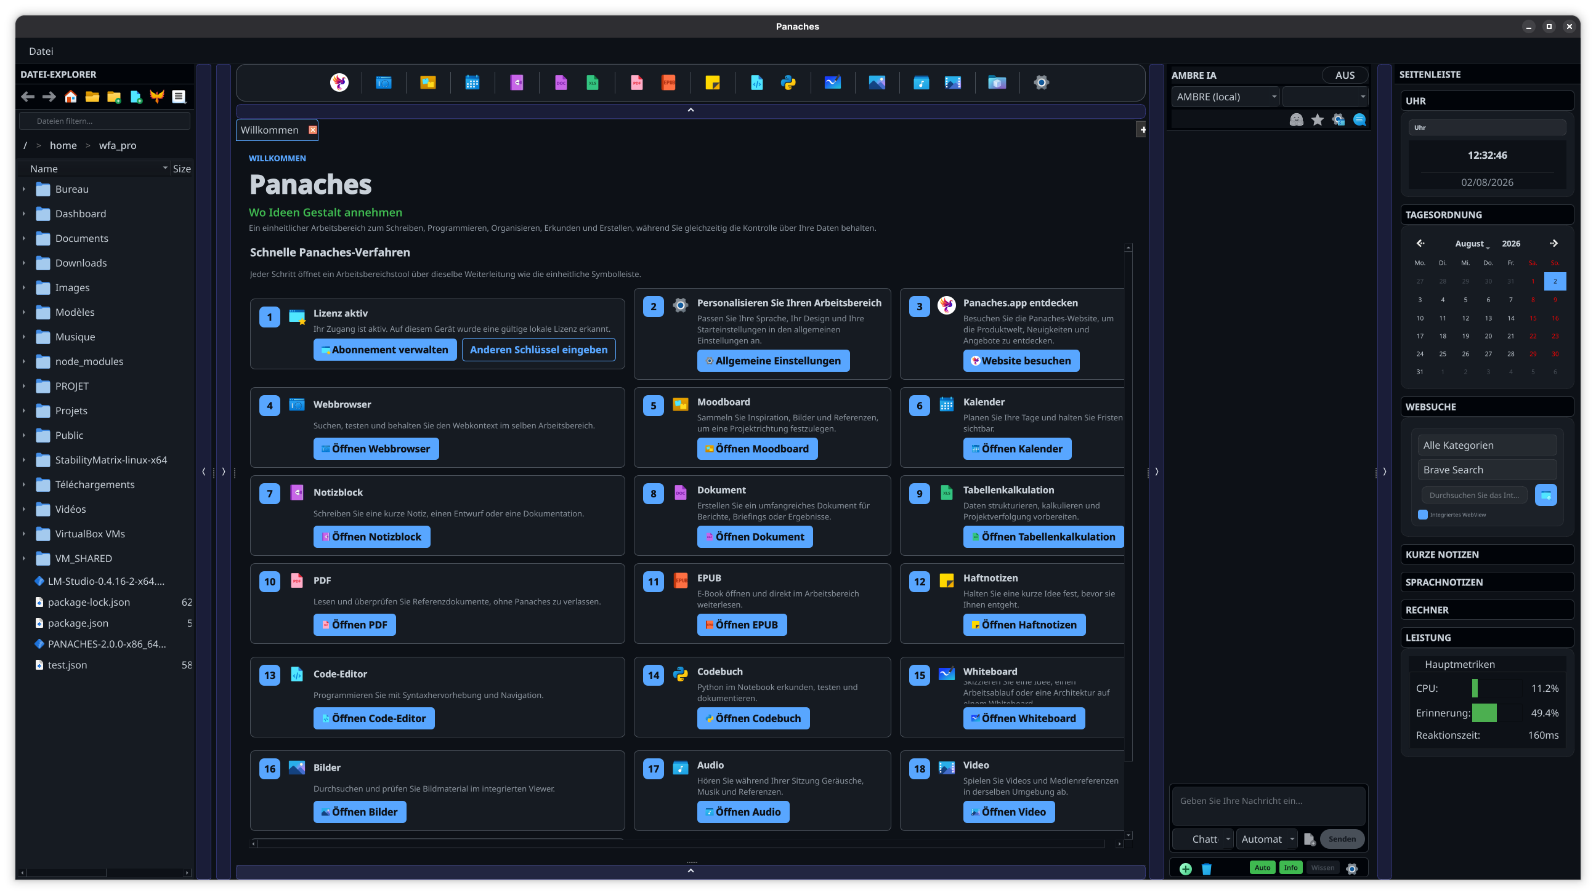Select August 14 in the calendar

pyautogui.click(x=1510, y=318)
